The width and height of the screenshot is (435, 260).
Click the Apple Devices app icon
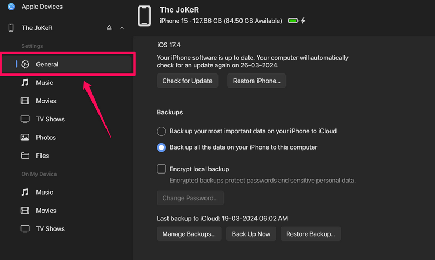[11, 7]
